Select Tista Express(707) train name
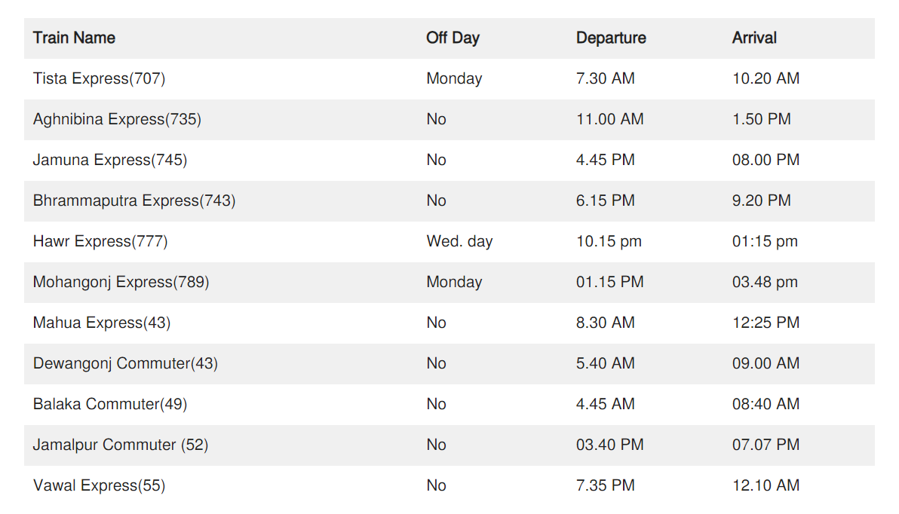 [x=99, y=78]
